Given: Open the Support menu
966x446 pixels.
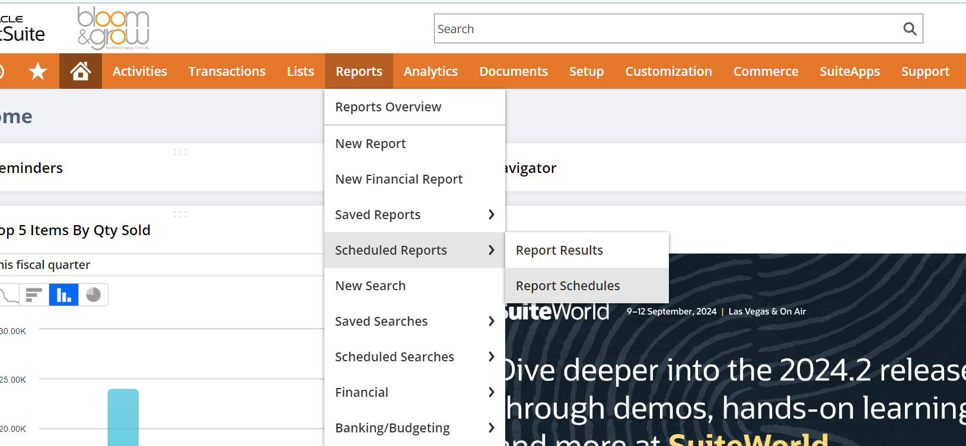Looking at the screenshot, I should (925, 71).
